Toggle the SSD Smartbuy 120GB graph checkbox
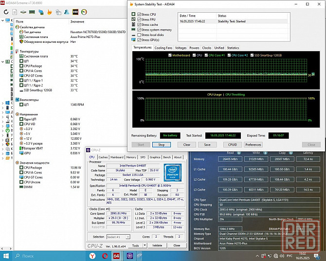The image size is (326, 261). pyautogui.click(x=252, y=55)
